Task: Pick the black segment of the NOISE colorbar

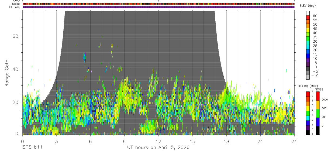Action: point(317,131)
